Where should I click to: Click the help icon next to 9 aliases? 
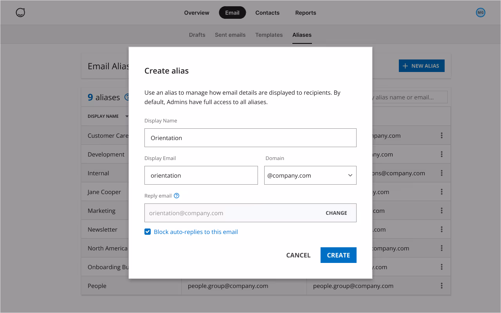[127, 97]
